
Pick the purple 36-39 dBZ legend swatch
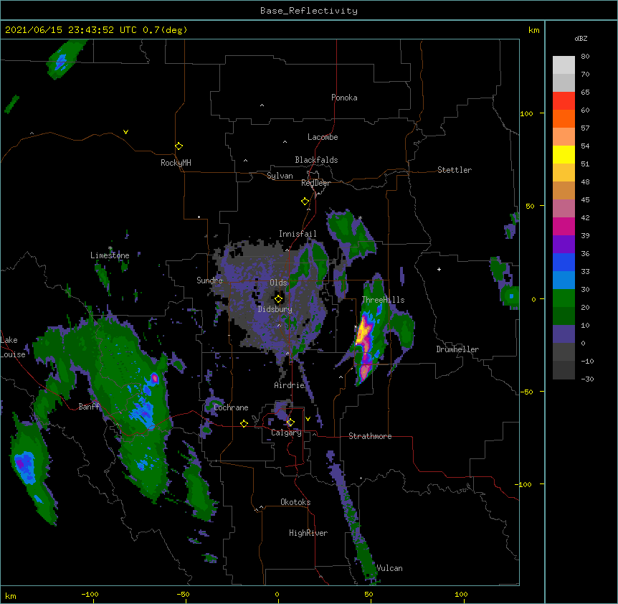click(x=564, y=245)
